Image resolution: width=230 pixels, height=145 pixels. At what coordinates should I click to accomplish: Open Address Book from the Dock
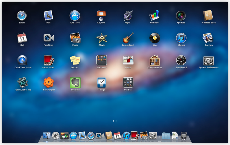pyautogui.click(x=109, y=135)
